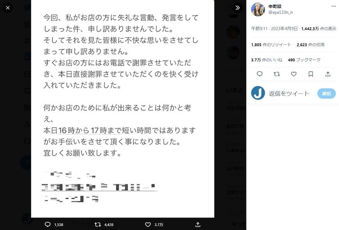
Task: Click the reply bubble icon in sidebar
Action: pyautogui.click(x=260, y=74)
